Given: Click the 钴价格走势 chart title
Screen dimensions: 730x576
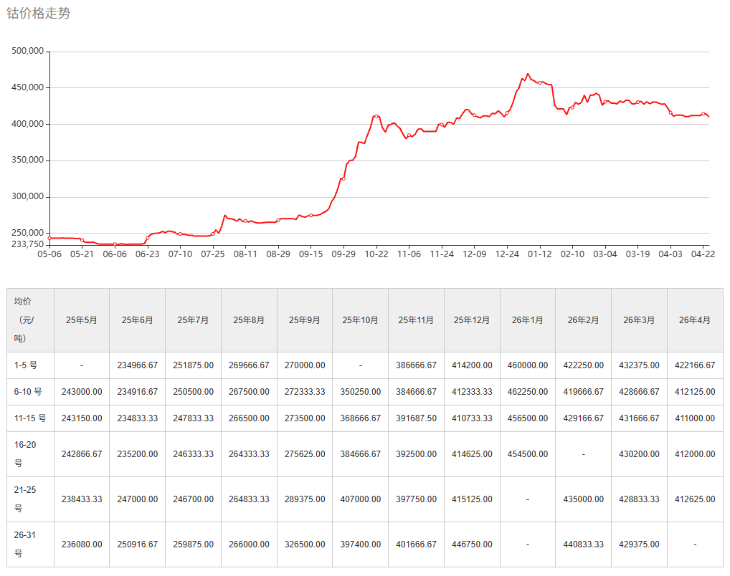Looking at the screenshot, I should (39, 14).
